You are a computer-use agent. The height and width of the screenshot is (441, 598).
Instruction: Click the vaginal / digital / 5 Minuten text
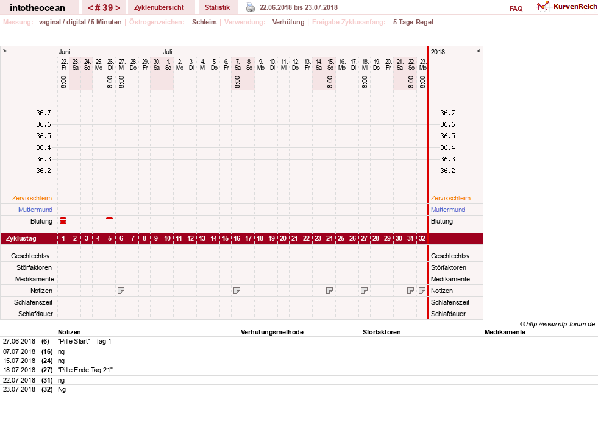(80, 22)
